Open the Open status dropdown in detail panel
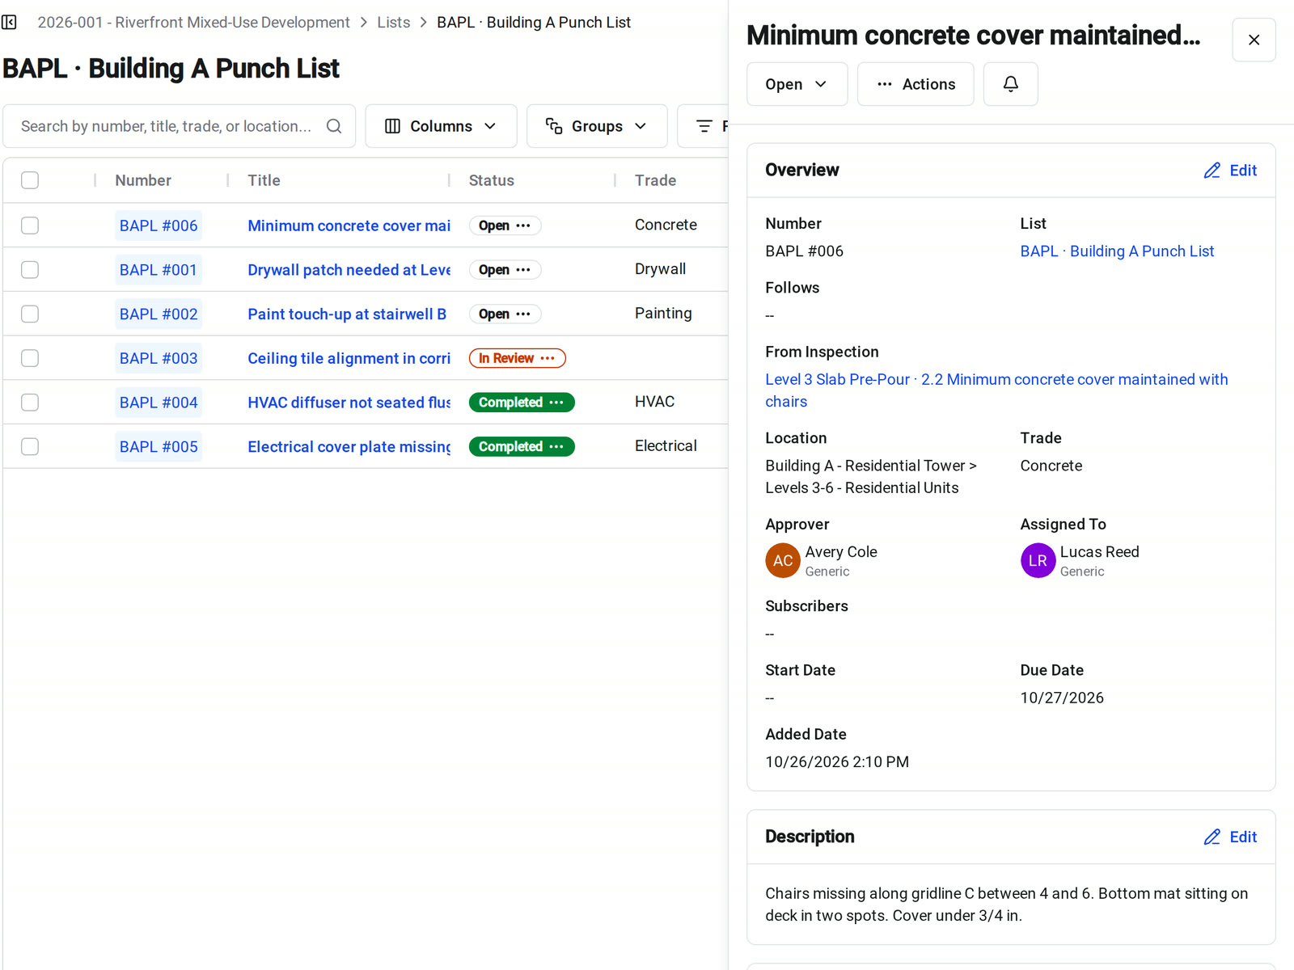The width and height of the screenshot is (1294, 970). click(x=797, y=84)
